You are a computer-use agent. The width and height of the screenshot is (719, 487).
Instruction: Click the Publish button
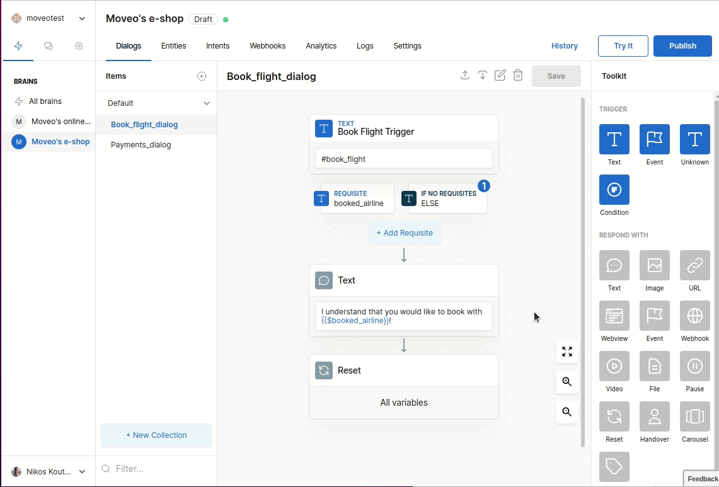[x=682, y=46]
